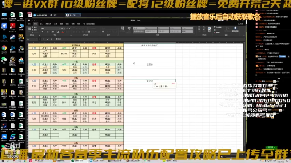Click the Copy icon in clipboard group
Viewport: 291px width, 163px height.
click(33, 30)
